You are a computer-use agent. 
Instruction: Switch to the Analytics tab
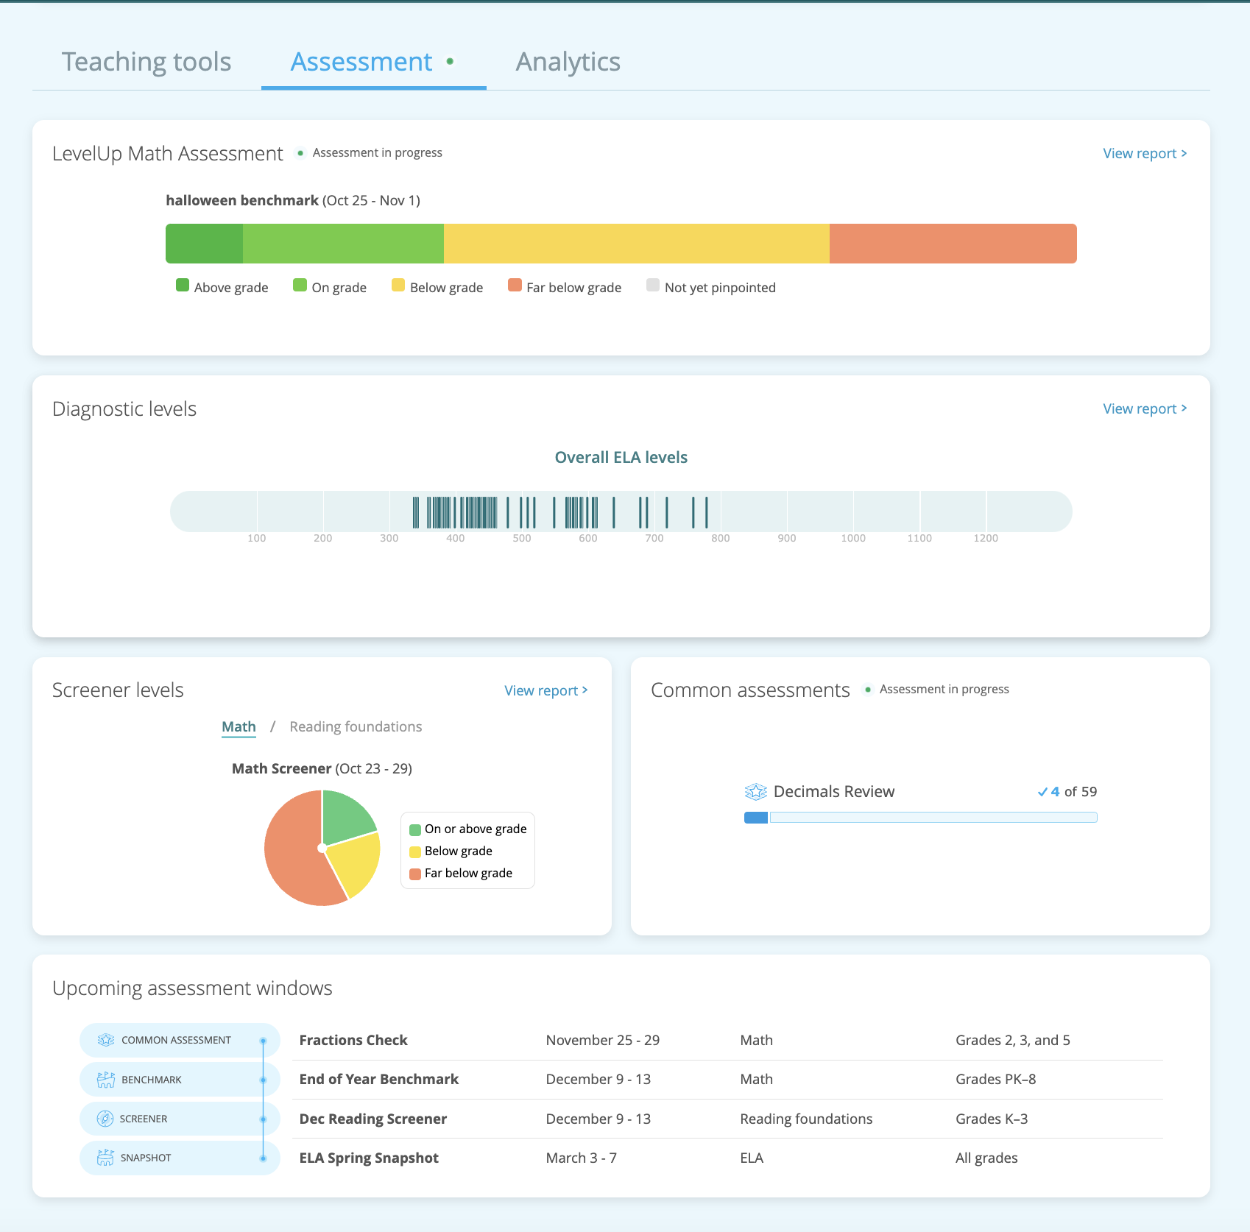click(x=568, y=62)
